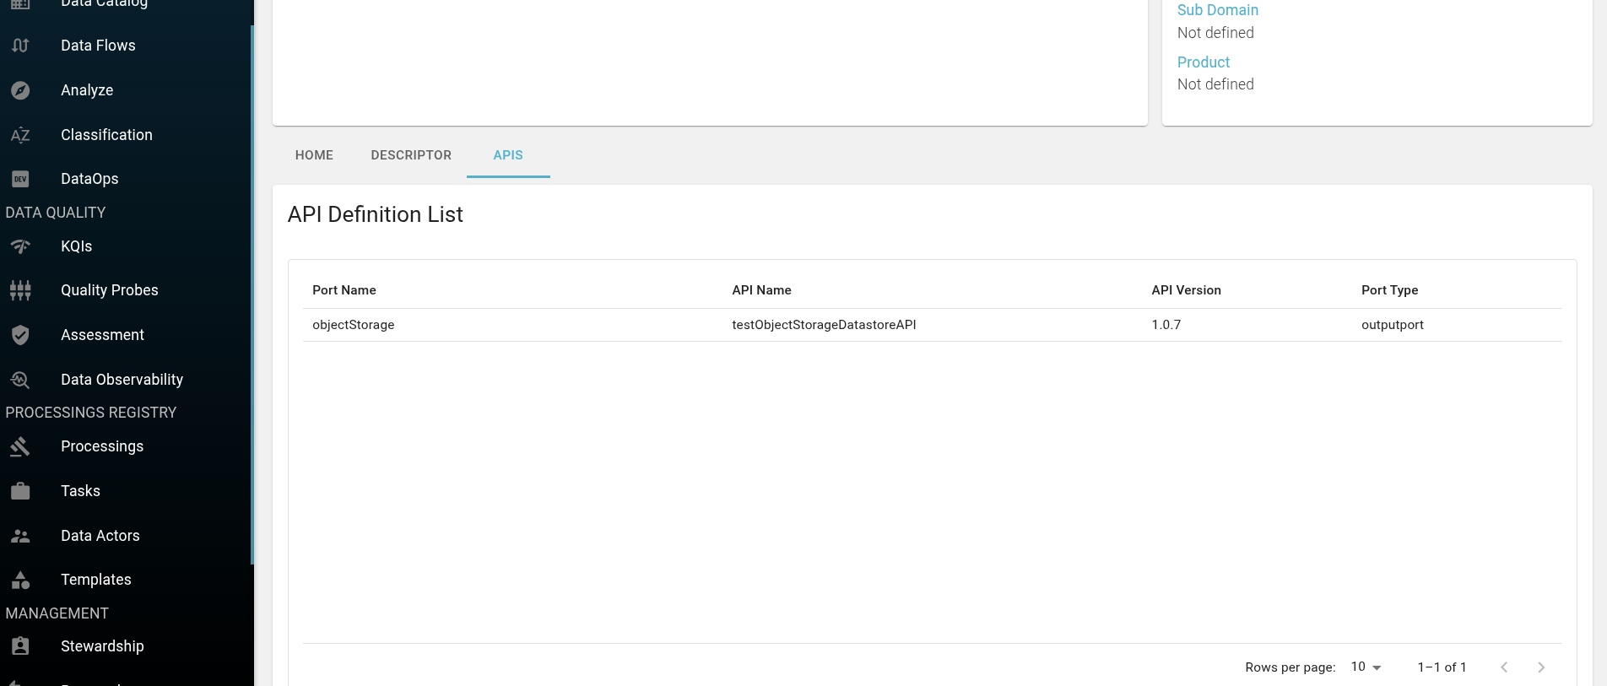Click the 1–1 of 1 pagination text

pyautogui.click(x=1442, y=667)
